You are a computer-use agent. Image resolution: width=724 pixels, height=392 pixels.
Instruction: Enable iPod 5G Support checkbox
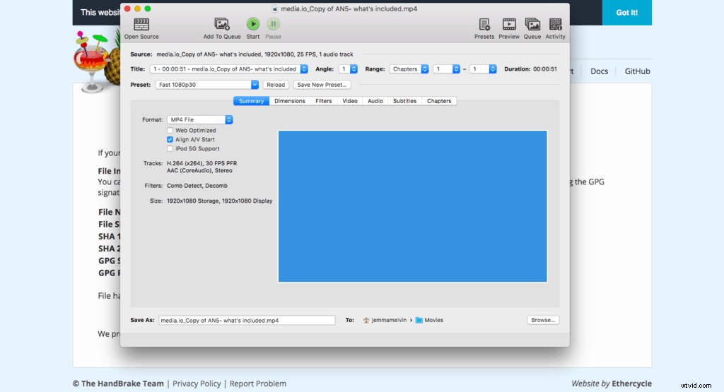[x=170, y=148]
